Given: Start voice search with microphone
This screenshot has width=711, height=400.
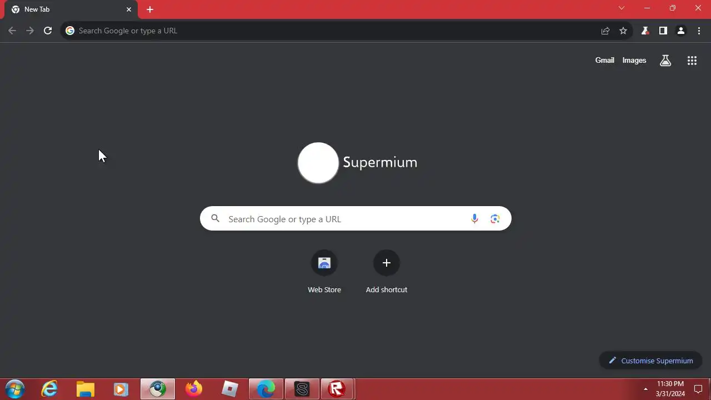Looking at the screenshot, I should click(474, 219).
